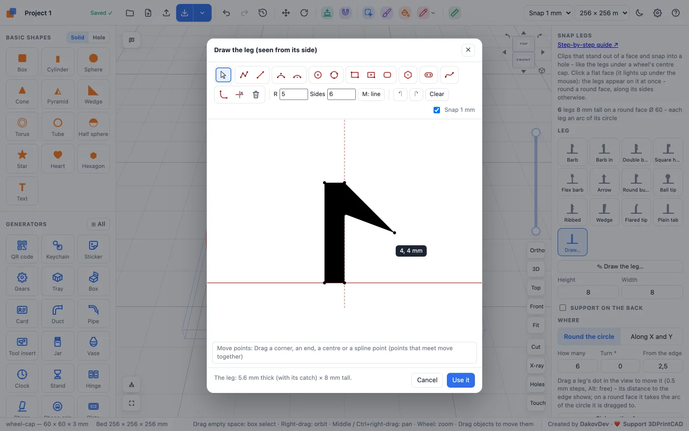Image resolution: width=689 pixels, height=431 pixels.
Task: Toggle the Snap 1 mm checkbox
Action: click(x=437, y=110)
